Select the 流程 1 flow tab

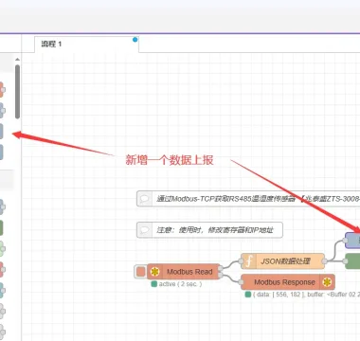86,45
